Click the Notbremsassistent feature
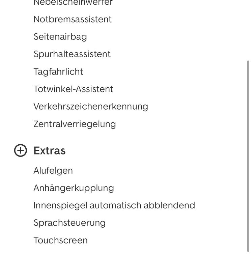This screenshot has width=251, height=259. tap(73, 19)
